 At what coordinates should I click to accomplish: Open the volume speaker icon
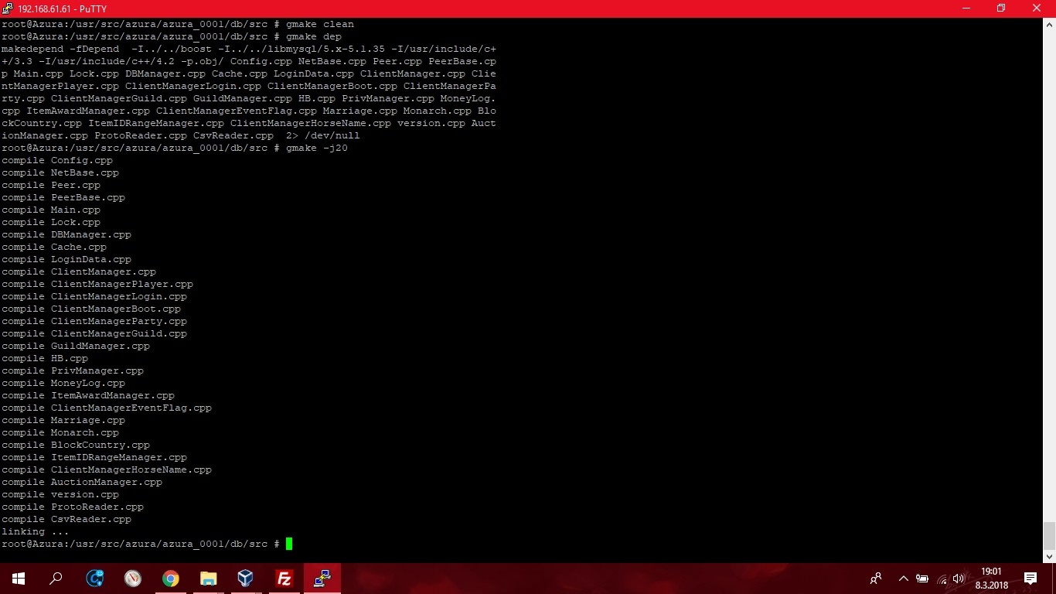coord(959,579)
